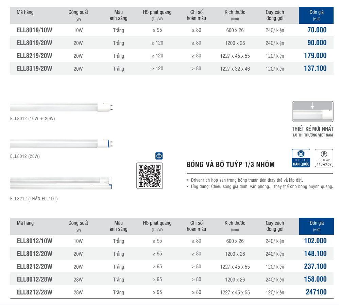Click the top table's HS phát quang header
Screen dimensions: 339x305
157,15
